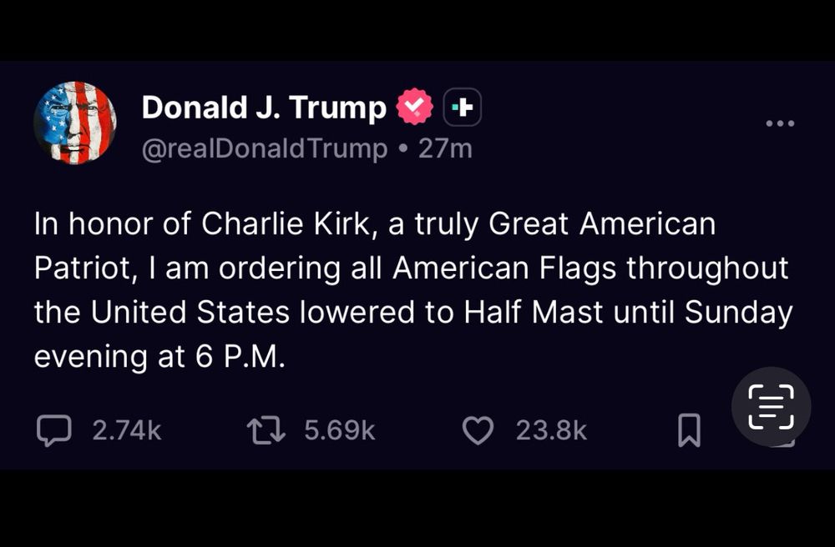Repost the tweet using the retweet arrows icon
835x547 pixels.
266,430
